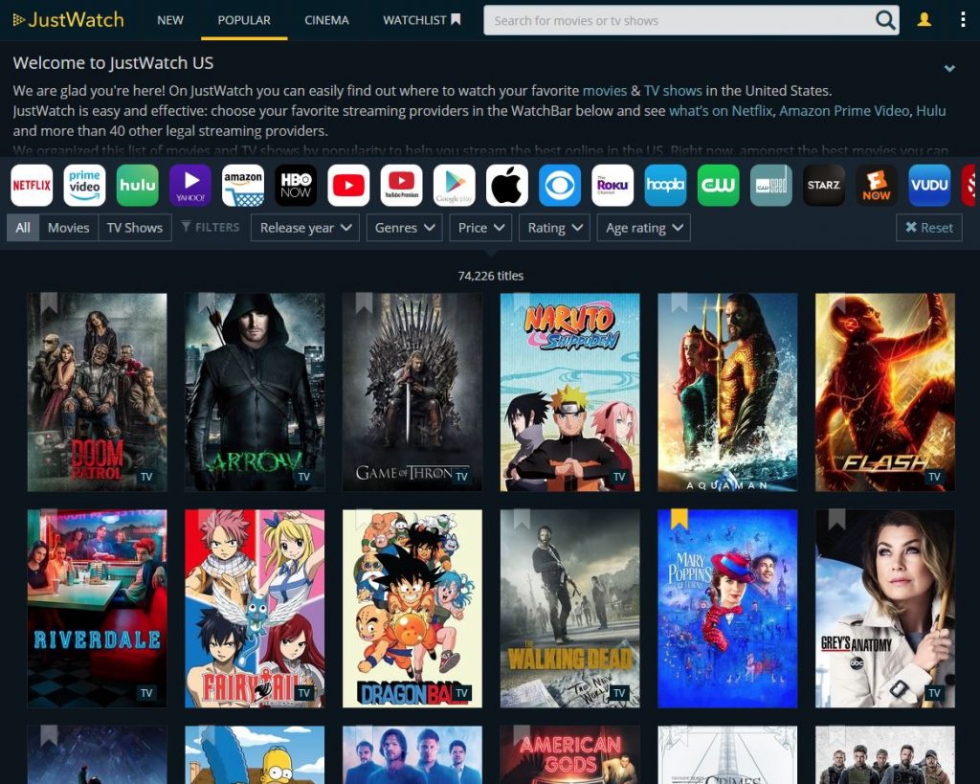Follow the what's on Netflix link

pyautogui.click(x=721, y=111)
